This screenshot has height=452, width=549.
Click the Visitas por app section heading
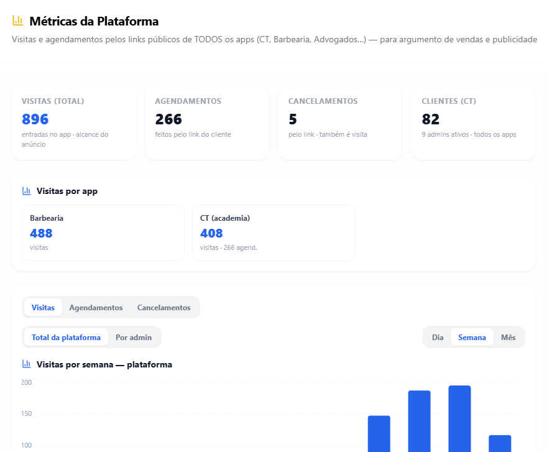click(x=67, y=191)
